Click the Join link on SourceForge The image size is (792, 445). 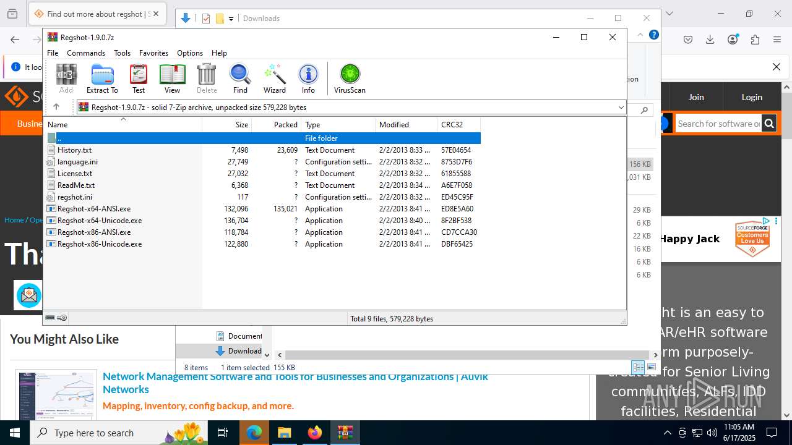point(696,97)
